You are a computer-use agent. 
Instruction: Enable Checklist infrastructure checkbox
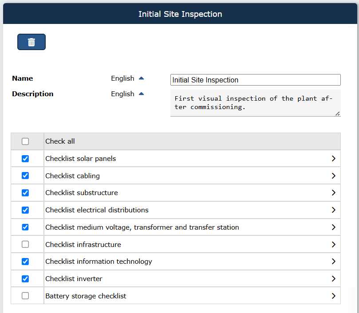coord(25,244)
